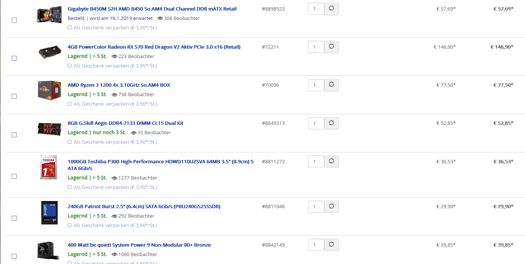The height and width of the screenshot is (264, 525).
Task: Click quantity field for AMD Ryzen 3 1200
Action: click(316, 85)
